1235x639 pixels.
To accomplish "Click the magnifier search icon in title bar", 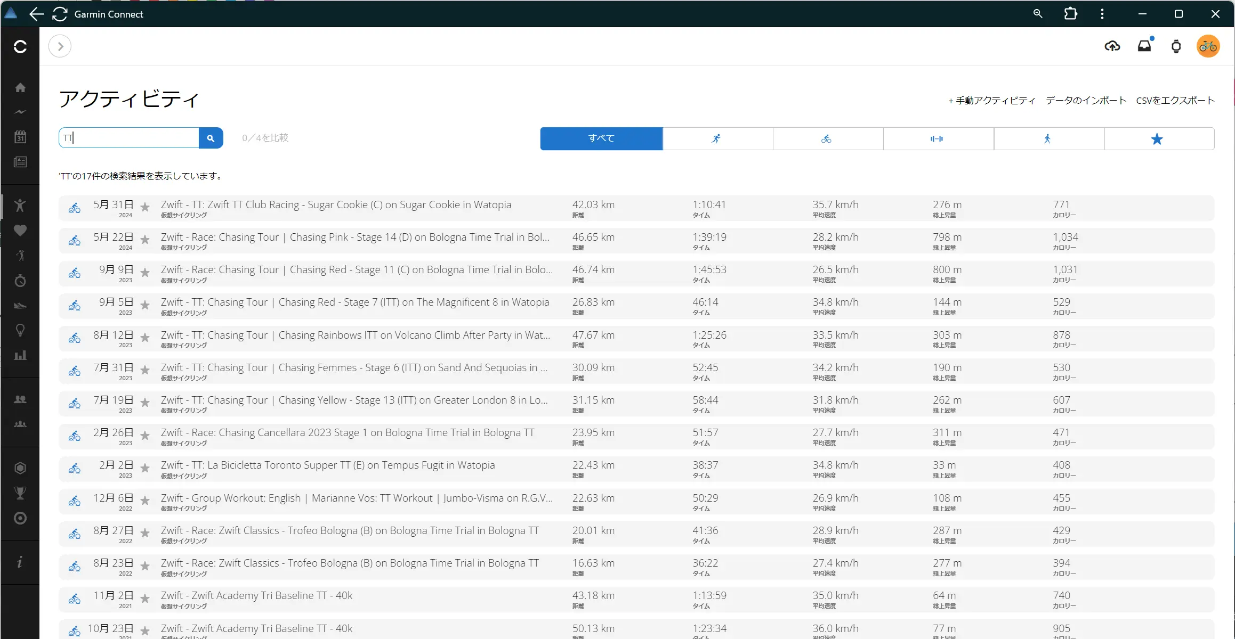I will click(x=1038, y=14).
